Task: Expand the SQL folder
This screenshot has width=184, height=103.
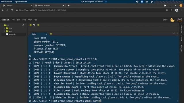Action: [5, 28]
